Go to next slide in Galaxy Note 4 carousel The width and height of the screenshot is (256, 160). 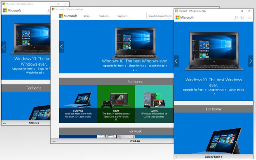[251, 61]
